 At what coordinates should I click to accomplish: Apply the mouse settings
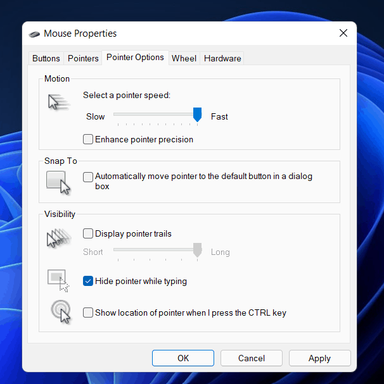pos(319,358)
